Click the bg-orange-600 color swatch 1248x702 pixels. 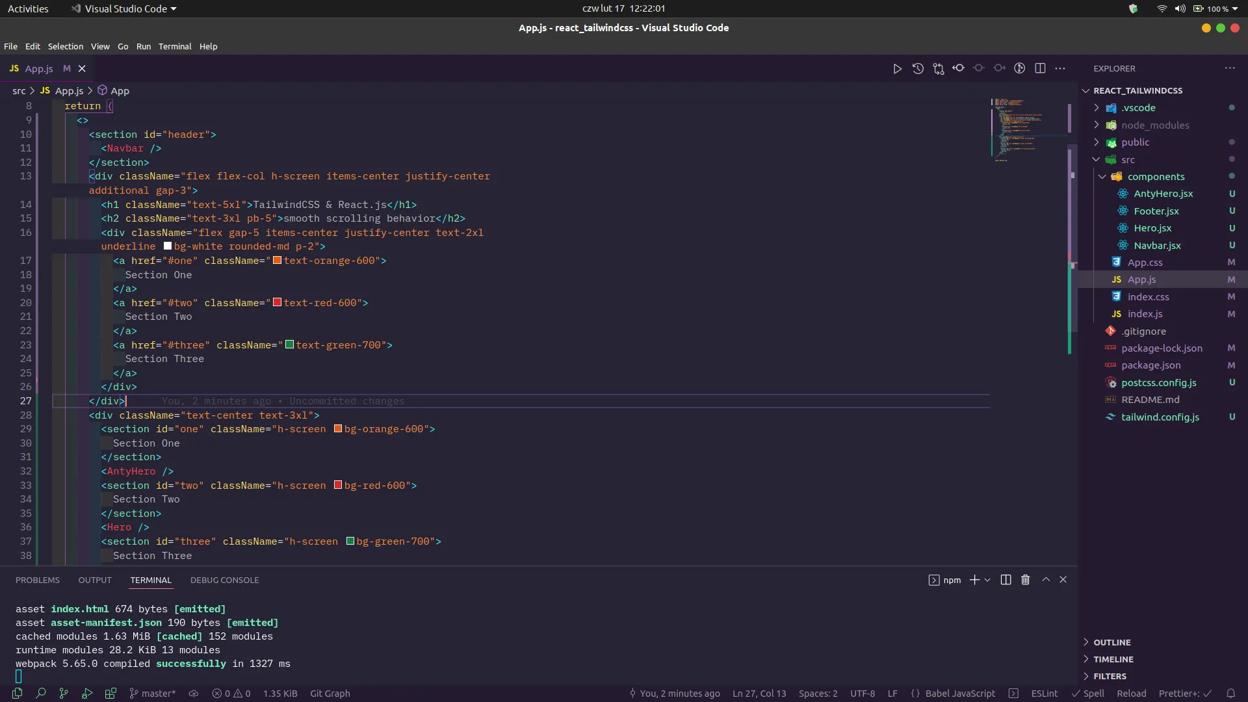(337, 429)
